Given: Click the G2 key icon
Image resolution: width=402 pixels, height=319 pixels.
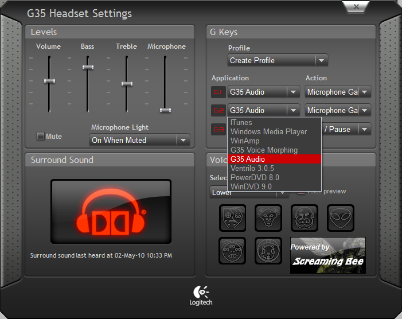Looking at the screenshot, I should click(x=218, y=111).
